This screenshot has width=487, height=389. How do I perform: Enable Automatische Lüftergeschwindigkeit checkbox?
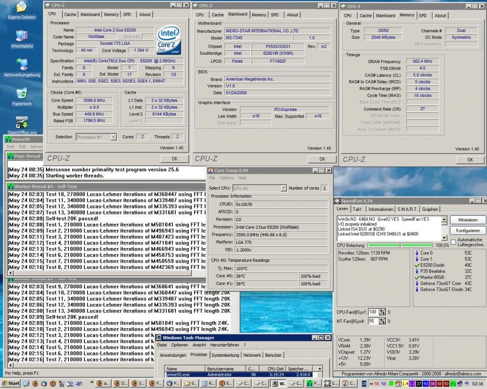pyautogui.click(x=453, y=242)
